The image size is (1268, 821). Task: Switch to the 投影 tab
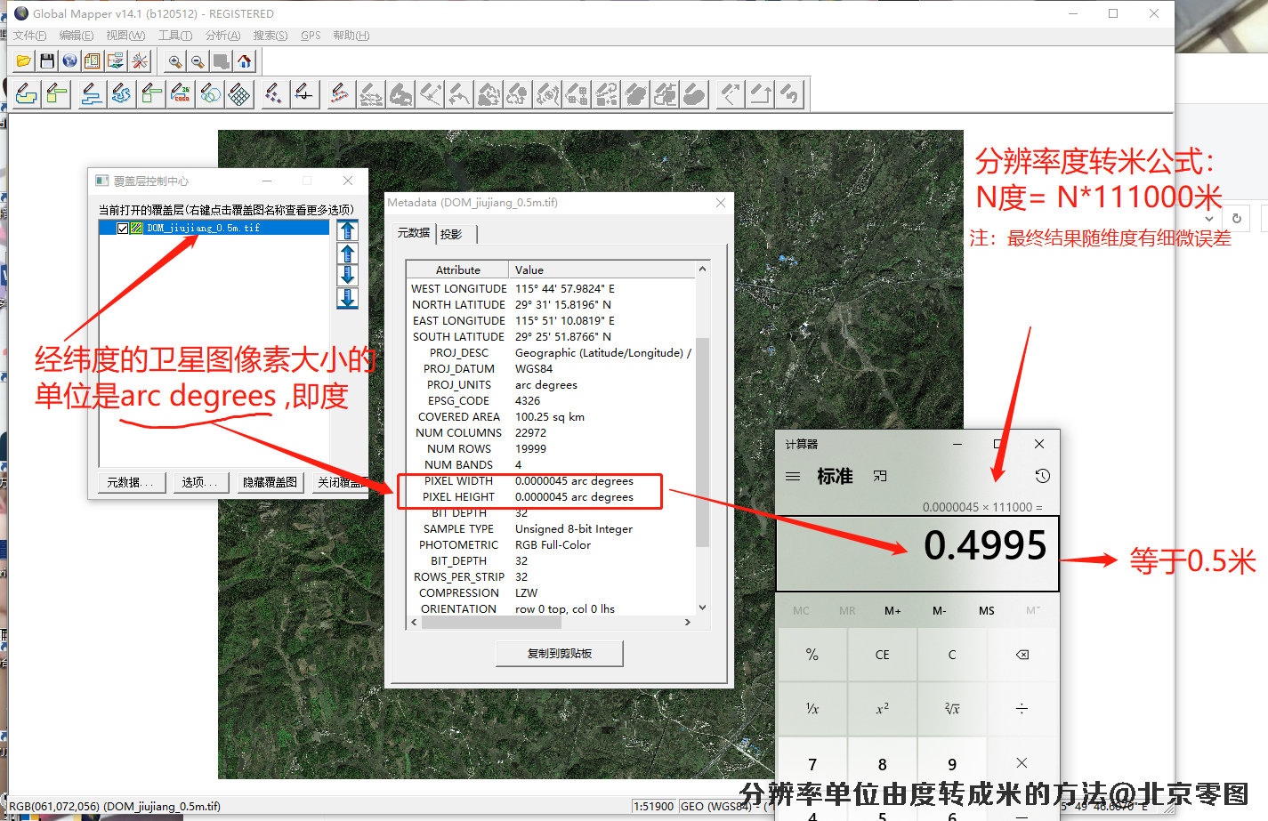click(451, 234)
